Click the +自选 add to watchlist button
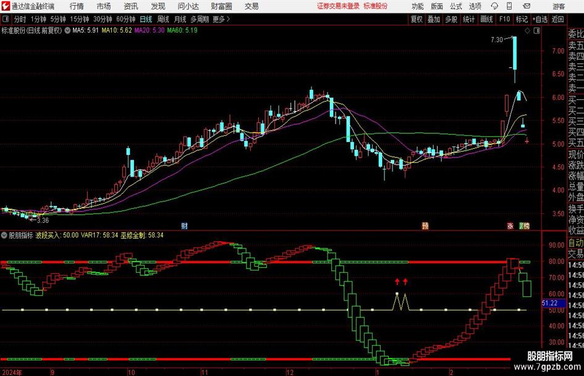 (x=540, y=19)
